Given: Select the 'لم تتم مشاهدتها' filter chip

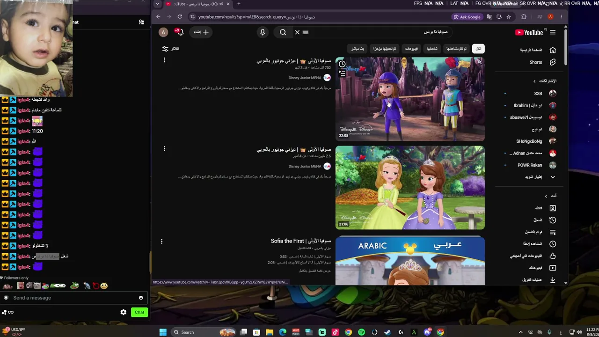Looking at the screenshot, I should (456, 49).
